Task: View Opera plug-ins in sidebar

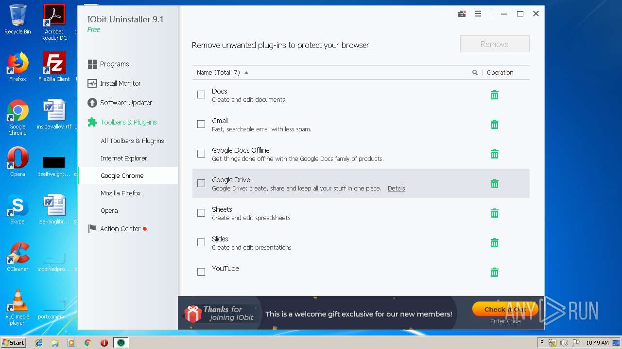Action: (x=109, y=211)
